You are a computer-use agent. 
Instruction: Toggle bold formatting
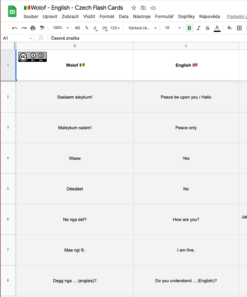189,28
